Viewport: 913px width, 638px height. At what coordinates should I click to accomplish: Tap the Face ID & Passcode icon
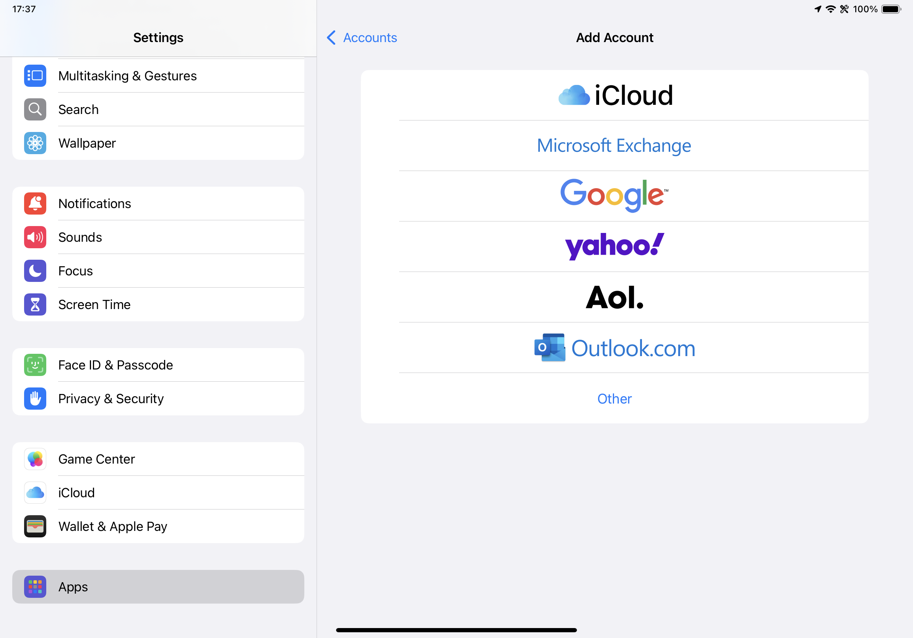coord(35,365)
